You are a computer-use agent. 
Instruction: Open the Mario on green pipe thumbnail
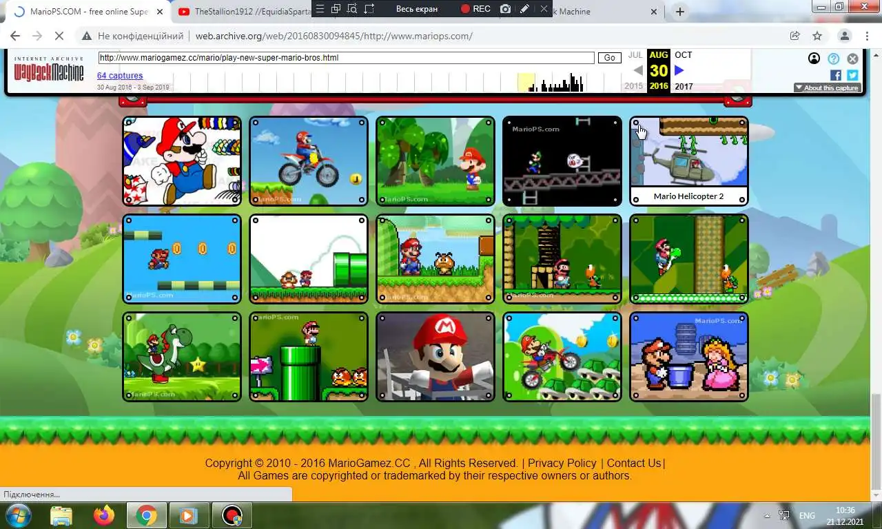(309, 357)
